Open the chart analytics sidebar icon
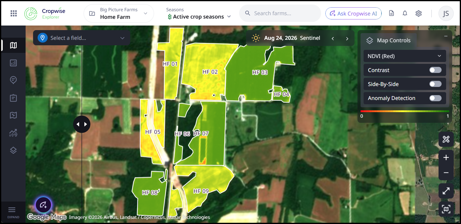Image resolution: width=461 pixels, height=224 pixels. [13, 63]
